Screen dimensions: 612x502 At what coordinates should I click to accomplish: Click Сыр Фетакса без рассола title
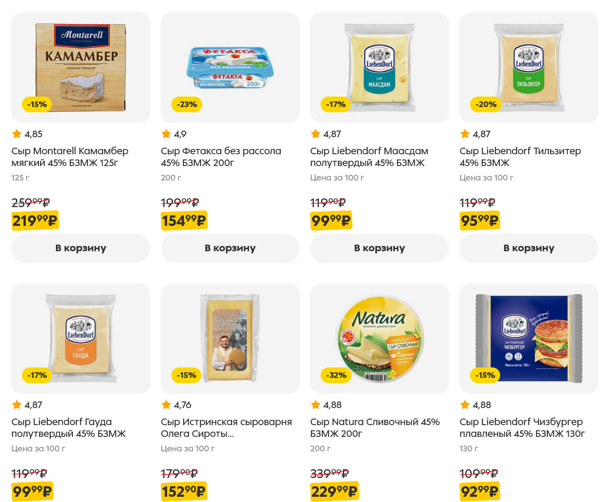[221, 157]
